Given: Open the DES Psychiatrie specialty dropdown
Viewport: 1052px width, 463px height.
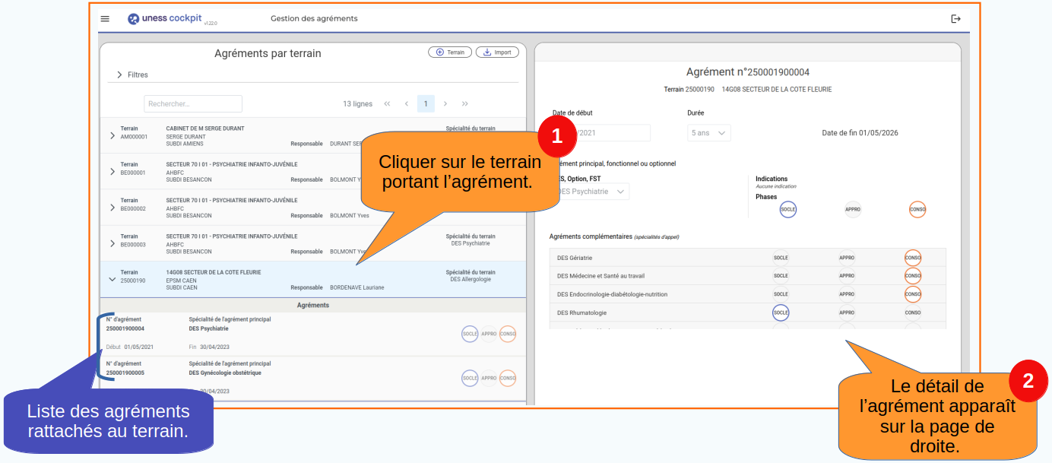Looking at the screenshot, I should point(593,192).
